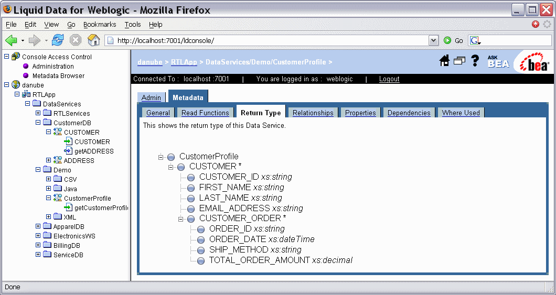Click SHIP_METHOD xs:string element
The image size is (556, 295).
point(255,249)
